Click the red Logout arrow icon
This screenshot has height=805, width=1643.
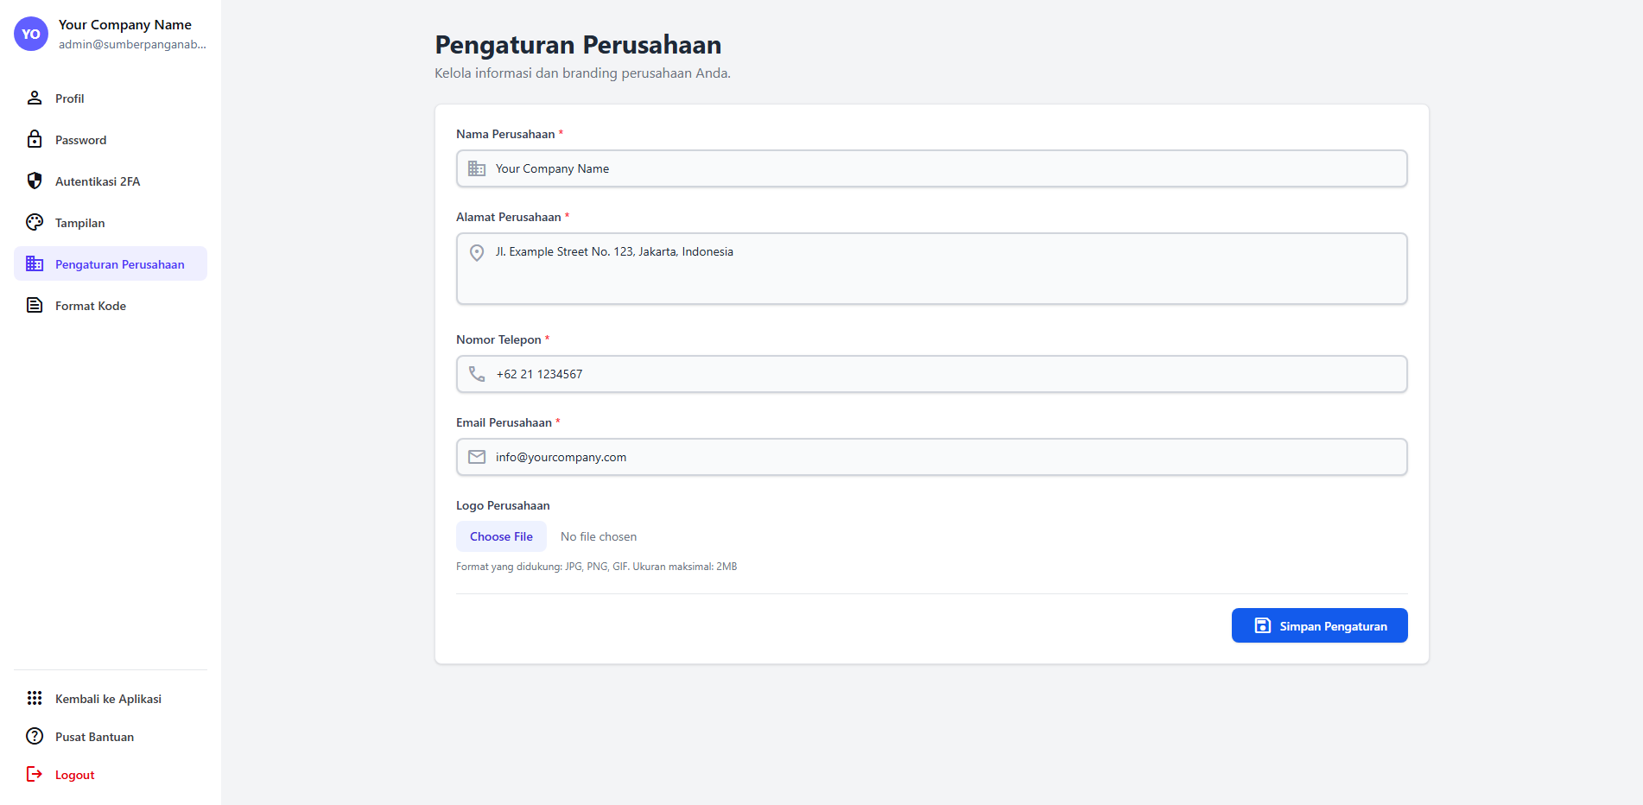click(x=35, y=774)
